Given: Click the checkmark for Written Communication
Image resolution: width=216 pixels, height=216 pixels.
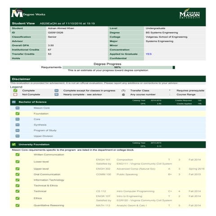Looking at the screenshot, I should click(x=18, y=154).
